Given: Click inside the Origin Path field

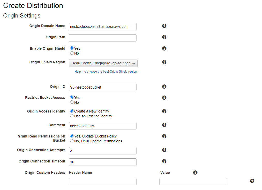Looking at the screenshot, I should 103,38.
